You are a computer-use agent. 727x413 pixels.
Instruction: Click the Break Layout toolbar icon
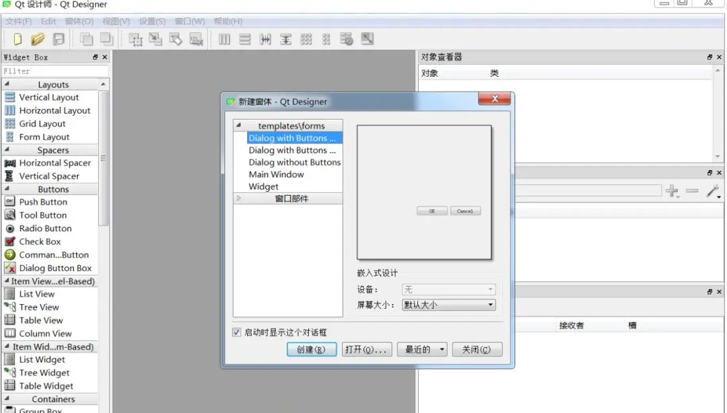pyautogui.click(x=347, y=40)
